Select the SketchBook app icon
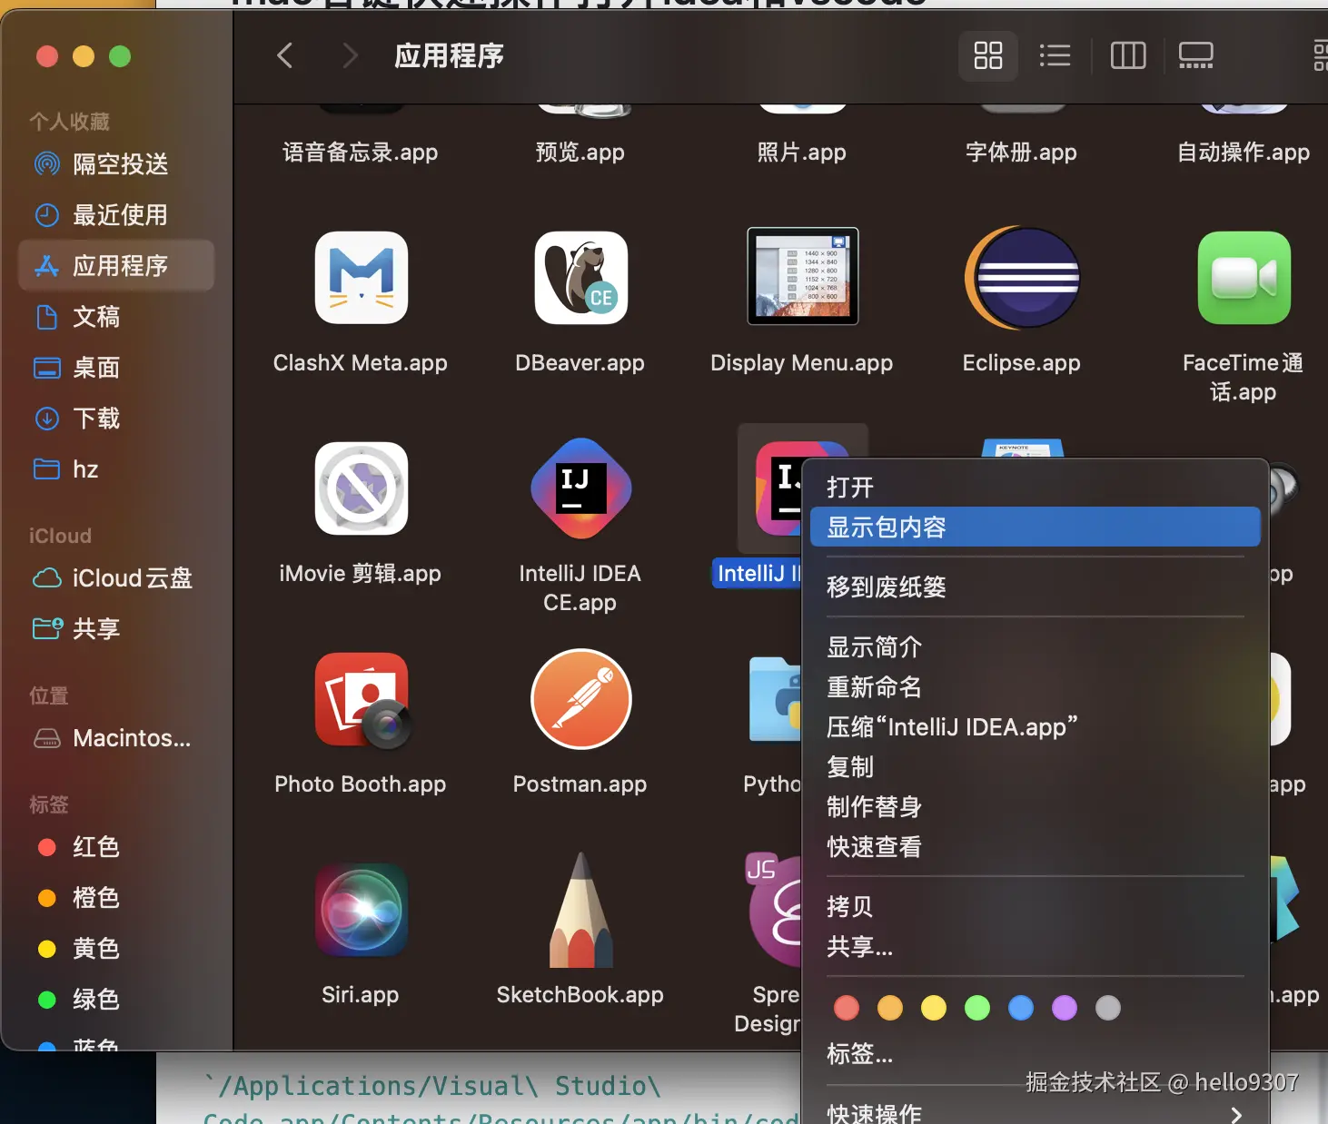This screenshot has width=1328, height=1124. (x=581, y=910)
